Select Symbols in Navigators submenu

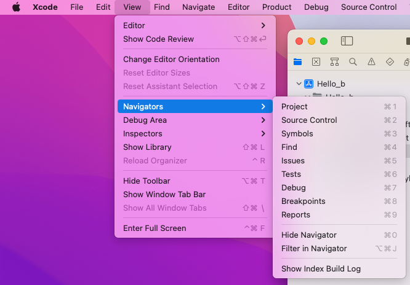coord(339,134)
